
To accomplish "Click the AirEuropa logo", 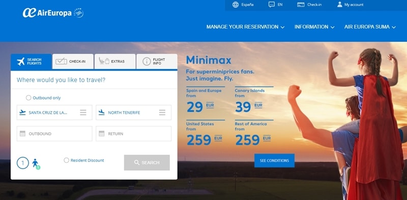I will [53, 13].
